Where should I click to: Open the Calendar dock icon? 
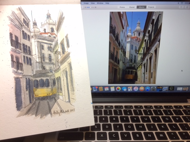(x=107, y=89)
